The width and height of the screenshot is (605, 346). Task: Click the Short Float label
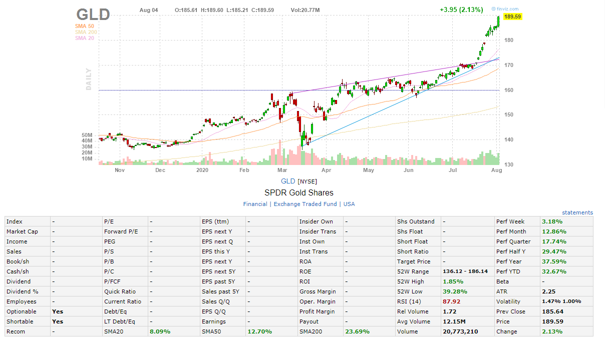(x=412, y=241)
